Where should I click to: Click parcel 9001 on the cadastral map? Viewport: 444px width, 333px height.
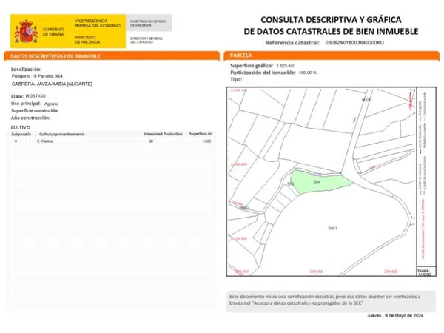[x=332, y=228]
